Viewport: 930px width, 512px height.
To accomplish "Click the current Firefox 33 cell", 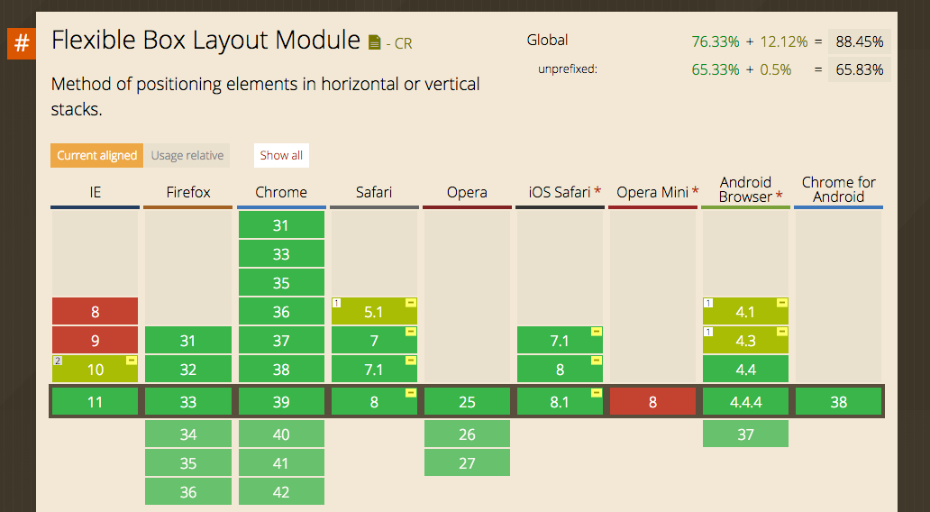I will pyautogui.click(x=188, y=402).
